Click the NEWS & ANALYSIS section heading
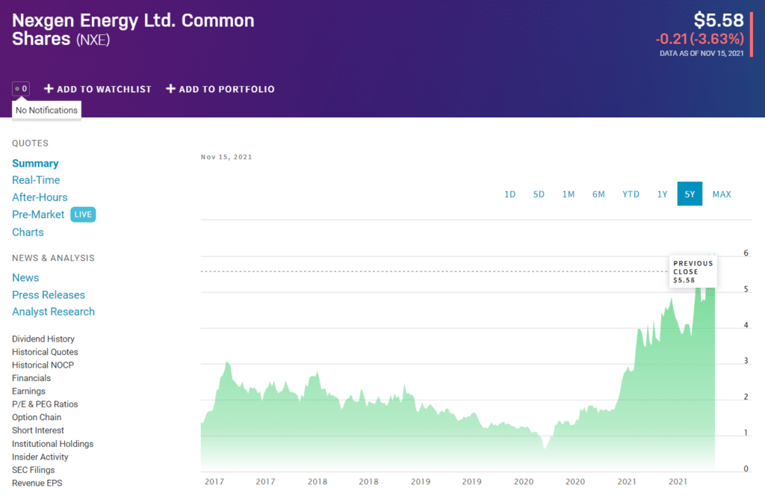This screenshot has width=765, height=497. point(53,258)
